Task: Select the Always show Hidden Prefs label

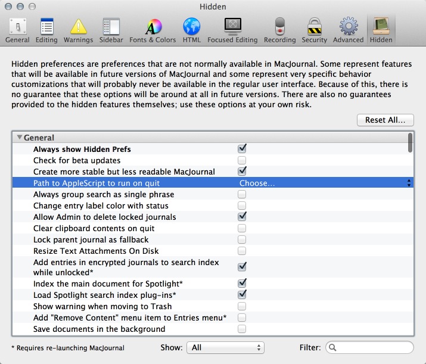Action: (x=82, y=149)
